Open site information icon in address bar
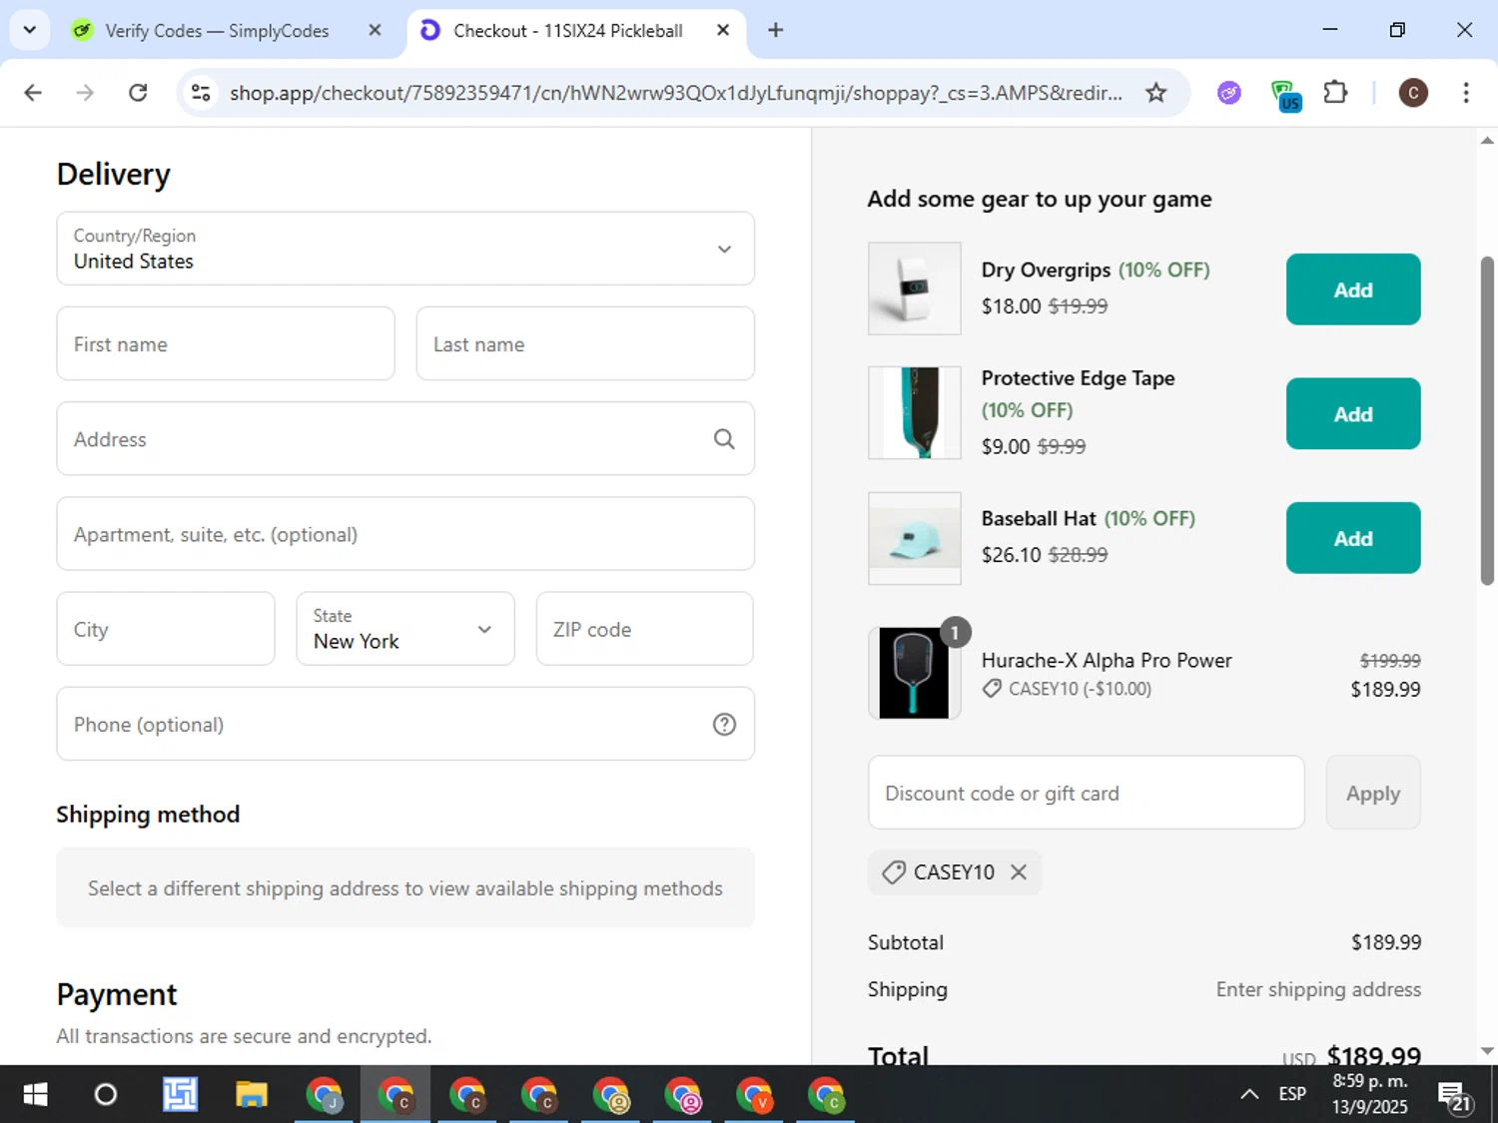The width and height of the screenshot is (1498, 1123). tap(201, 93)
